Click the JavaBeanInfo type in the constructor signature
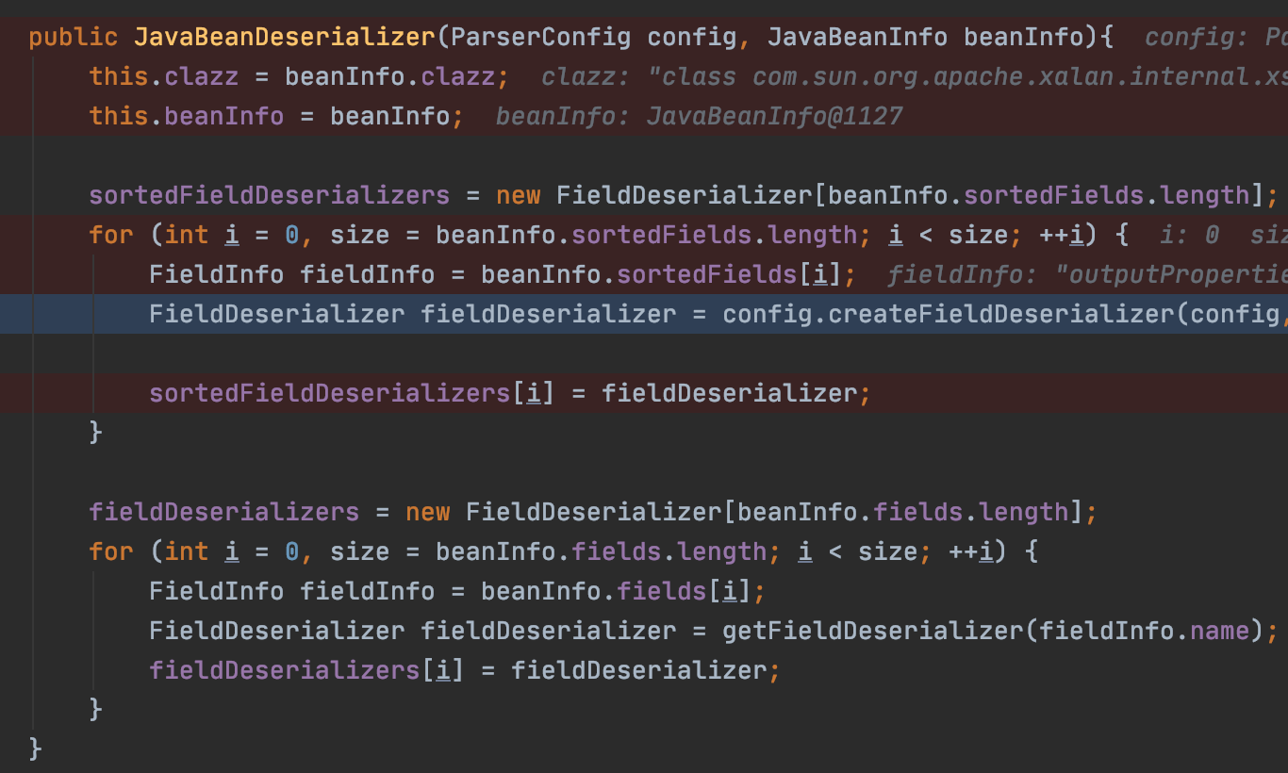The height and width of the screenshot is (773, 1288). tap(857, 38)
